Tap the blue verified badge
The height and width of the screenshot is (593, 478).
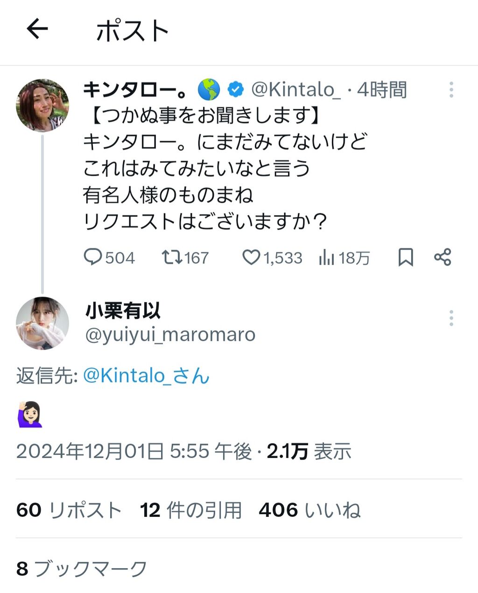tap(236, 90)
